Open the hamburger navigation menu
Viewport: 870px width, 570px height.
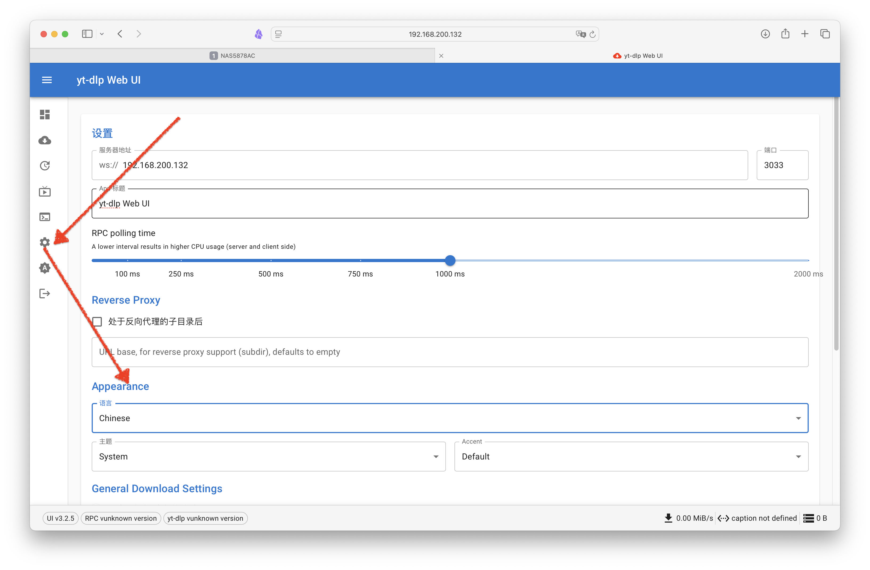[x=47, y=80]
